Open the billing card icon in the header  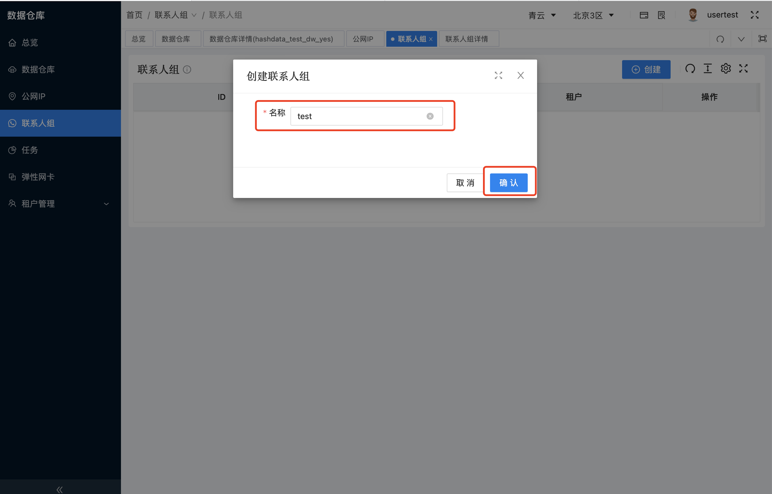pyautogui.click(x=644, y=15)
